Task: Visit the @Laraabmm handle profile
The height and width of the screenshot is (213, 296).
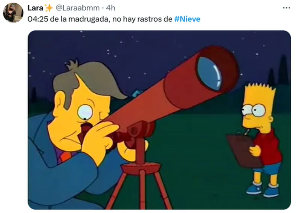Action: (77, 8)
